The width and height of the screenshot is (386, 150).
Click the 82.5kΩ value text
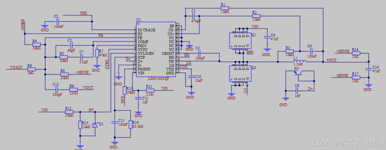click(138, 126)
